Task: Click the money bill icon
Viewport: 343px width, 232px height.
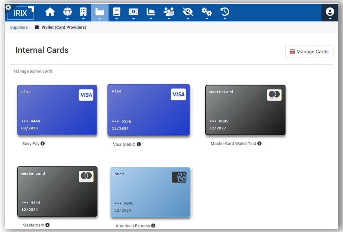Action: (133, 12)
